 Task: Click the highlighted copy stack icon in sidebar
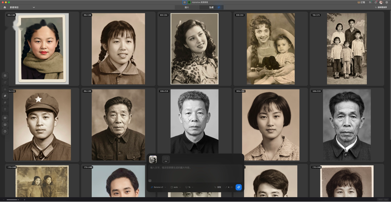pos(5,96)
